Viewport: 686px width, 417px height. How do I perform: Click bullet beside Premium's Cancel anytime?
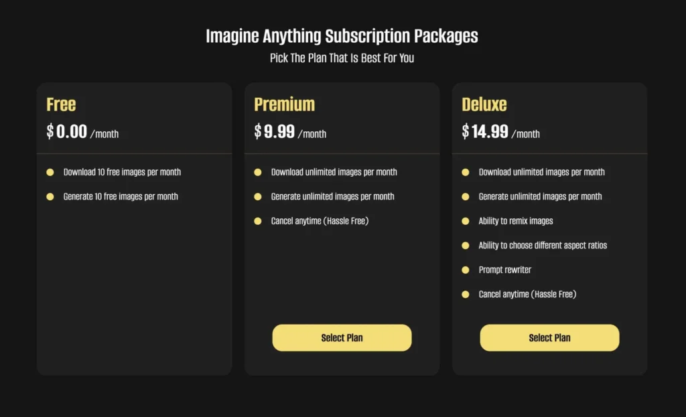coord(258,222)
